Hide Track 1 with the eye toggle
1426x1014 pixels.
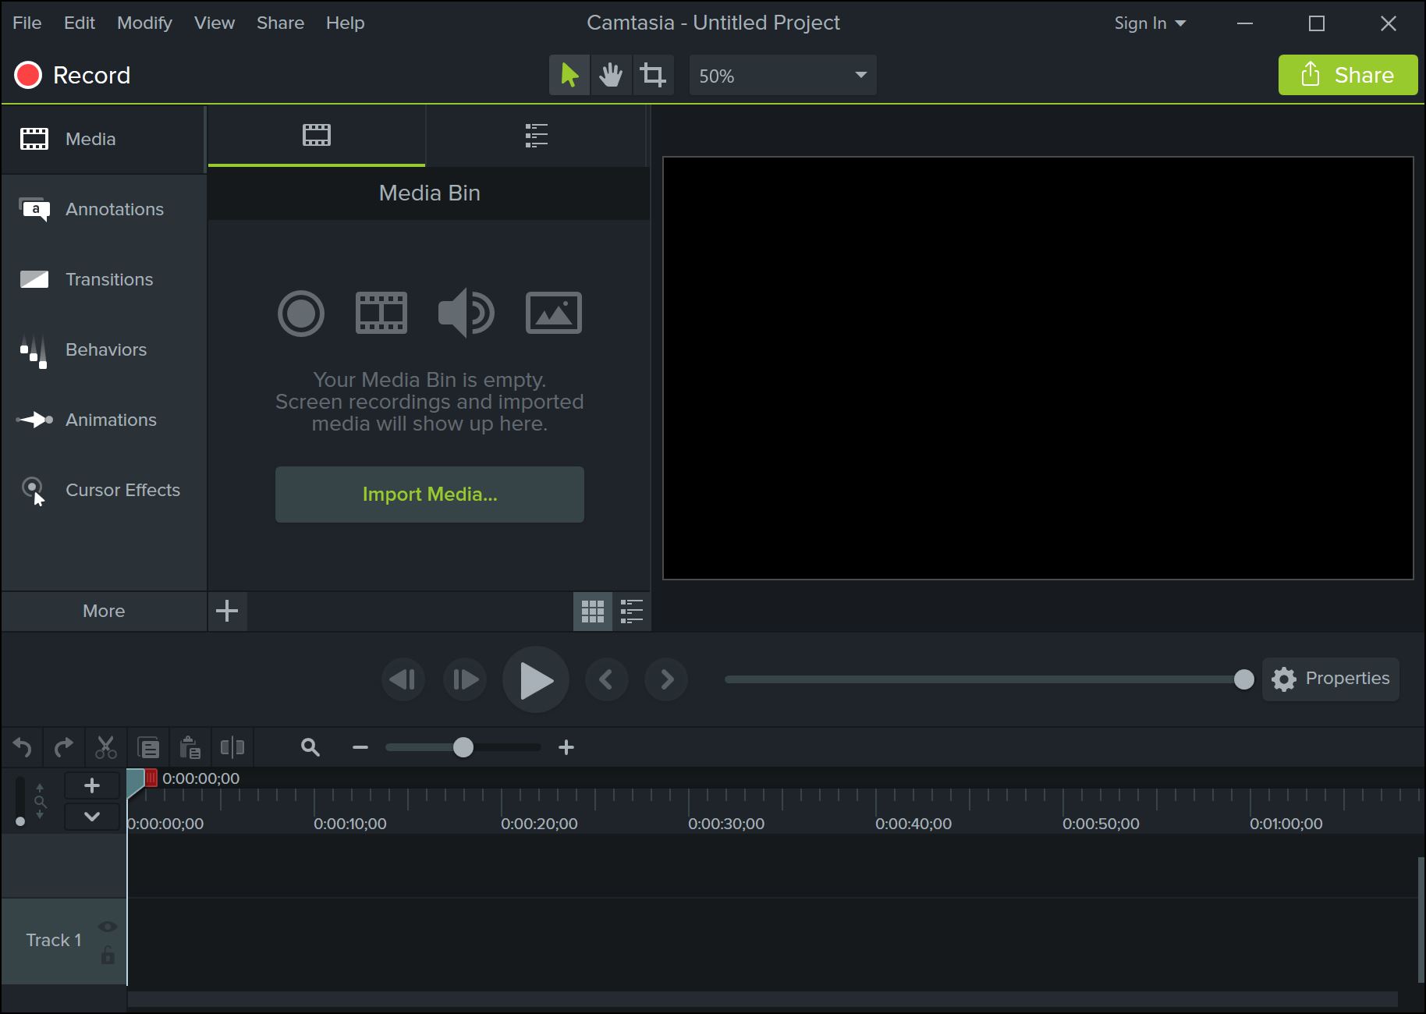(x=107, y=926)
